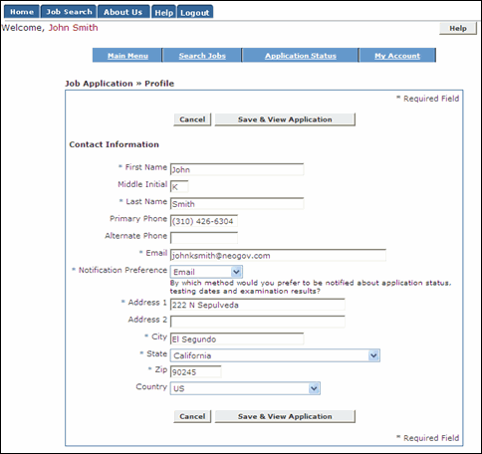Viewport: 482px width, 454px height.
Task: Click the bottom Cancel button
Action: 192,416
